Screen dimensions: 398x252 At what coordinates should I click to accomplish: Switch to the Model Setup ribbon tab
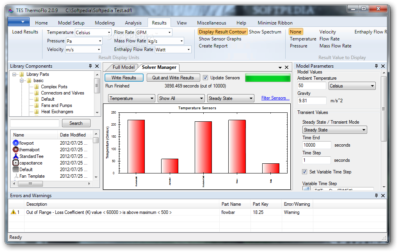tap(71, 23)
